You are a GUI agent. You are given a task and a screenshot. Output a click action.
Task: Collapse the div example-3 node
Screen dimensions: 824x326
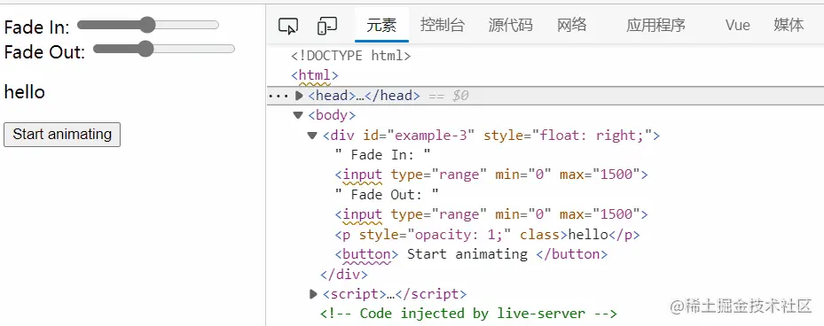point(312,136)
